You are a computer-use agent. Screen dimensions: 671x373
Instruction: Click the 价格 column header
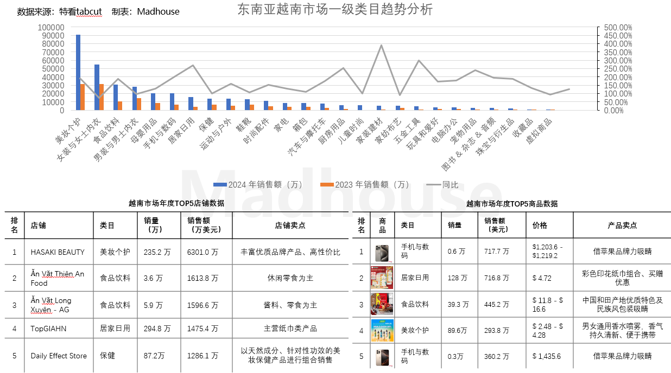click(x=540, y=225)
